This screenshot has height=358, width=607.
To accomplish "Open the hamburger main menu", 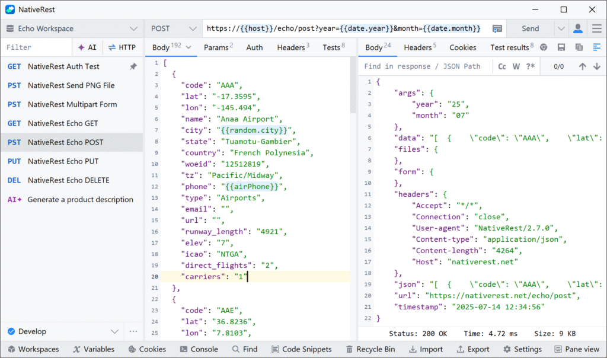I will pyautogui.click(x=596, y=28).
